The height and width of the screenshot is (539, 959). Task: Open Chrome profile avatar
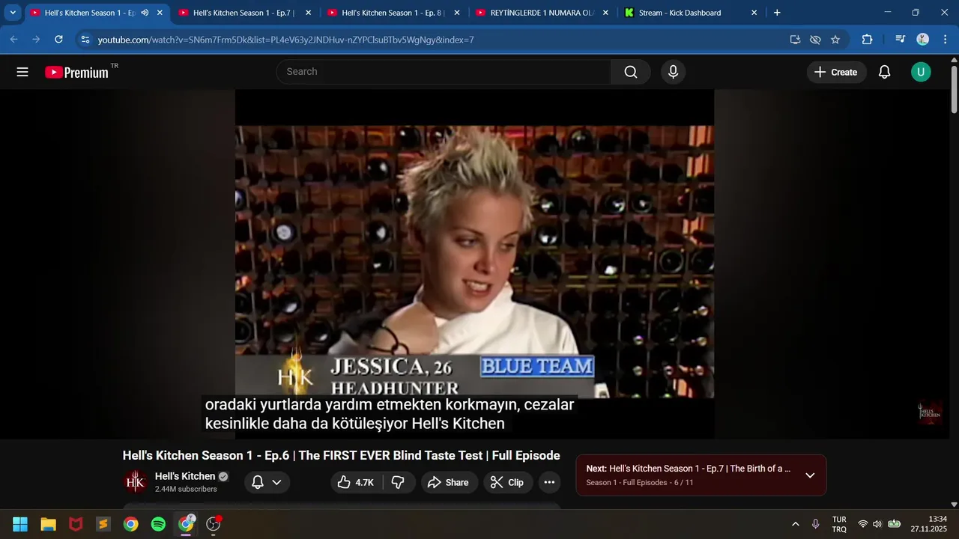click(923, 40)
